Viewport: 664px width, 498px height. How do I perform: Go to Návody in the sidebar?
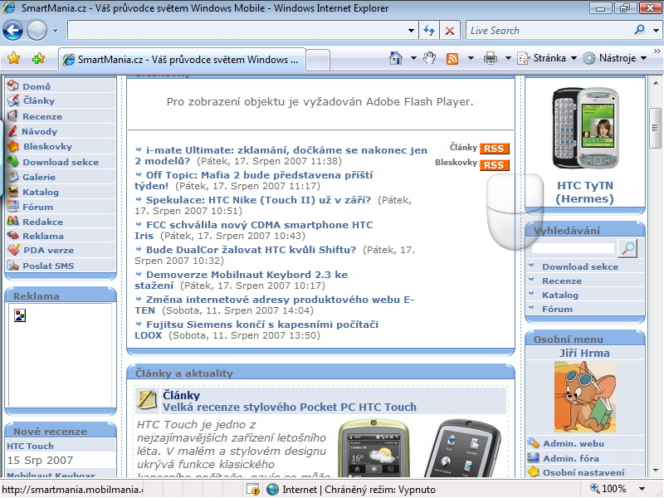39,131
